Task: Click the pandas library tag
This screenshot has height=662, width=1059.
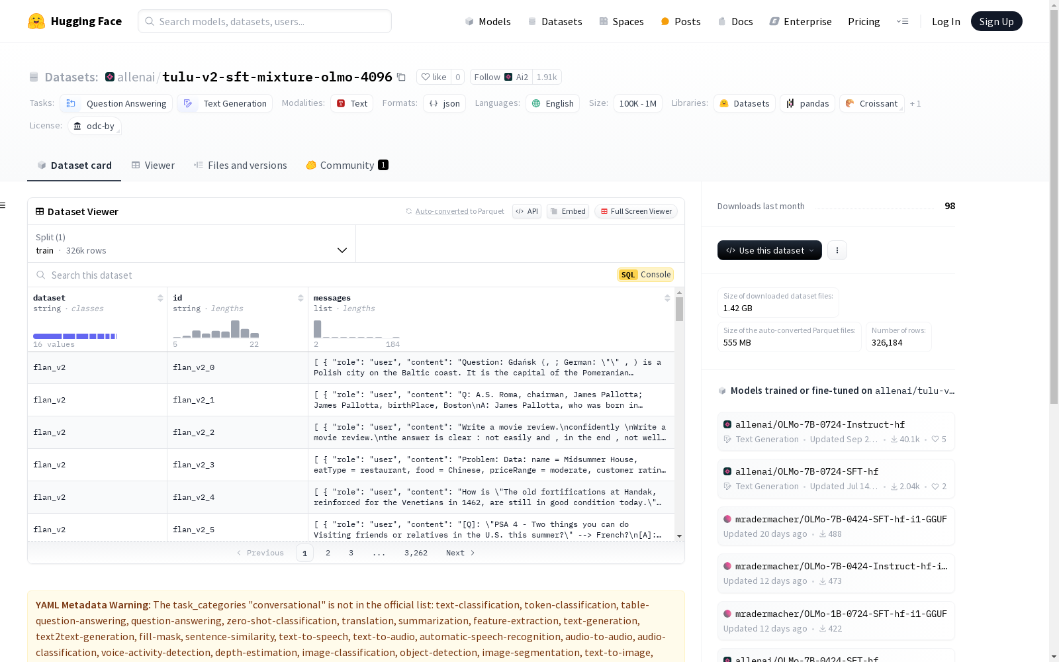Action: tap(807, 103)
